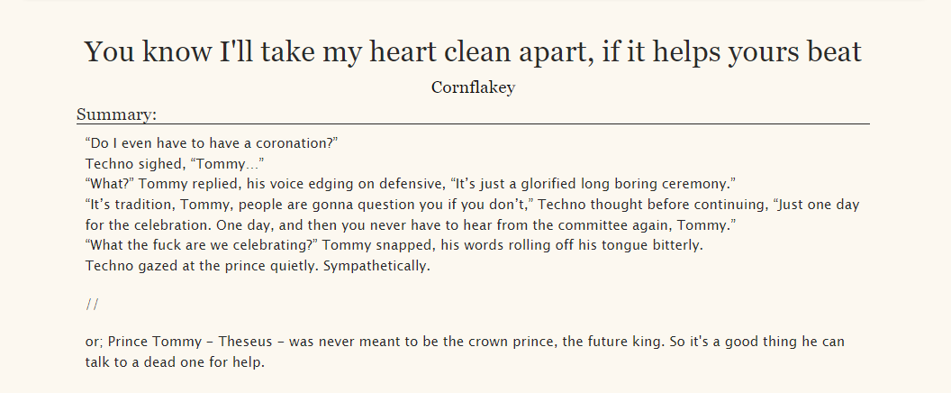951x393 pixels.
Task: Open author Cornflakey's profile link
Action: [473, 87]
